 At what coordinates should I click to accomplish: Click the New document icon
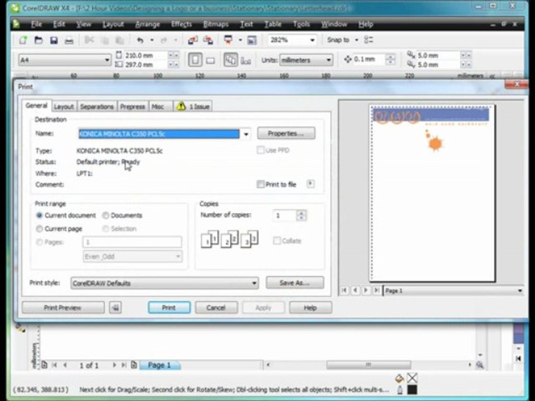click(23, 40)
